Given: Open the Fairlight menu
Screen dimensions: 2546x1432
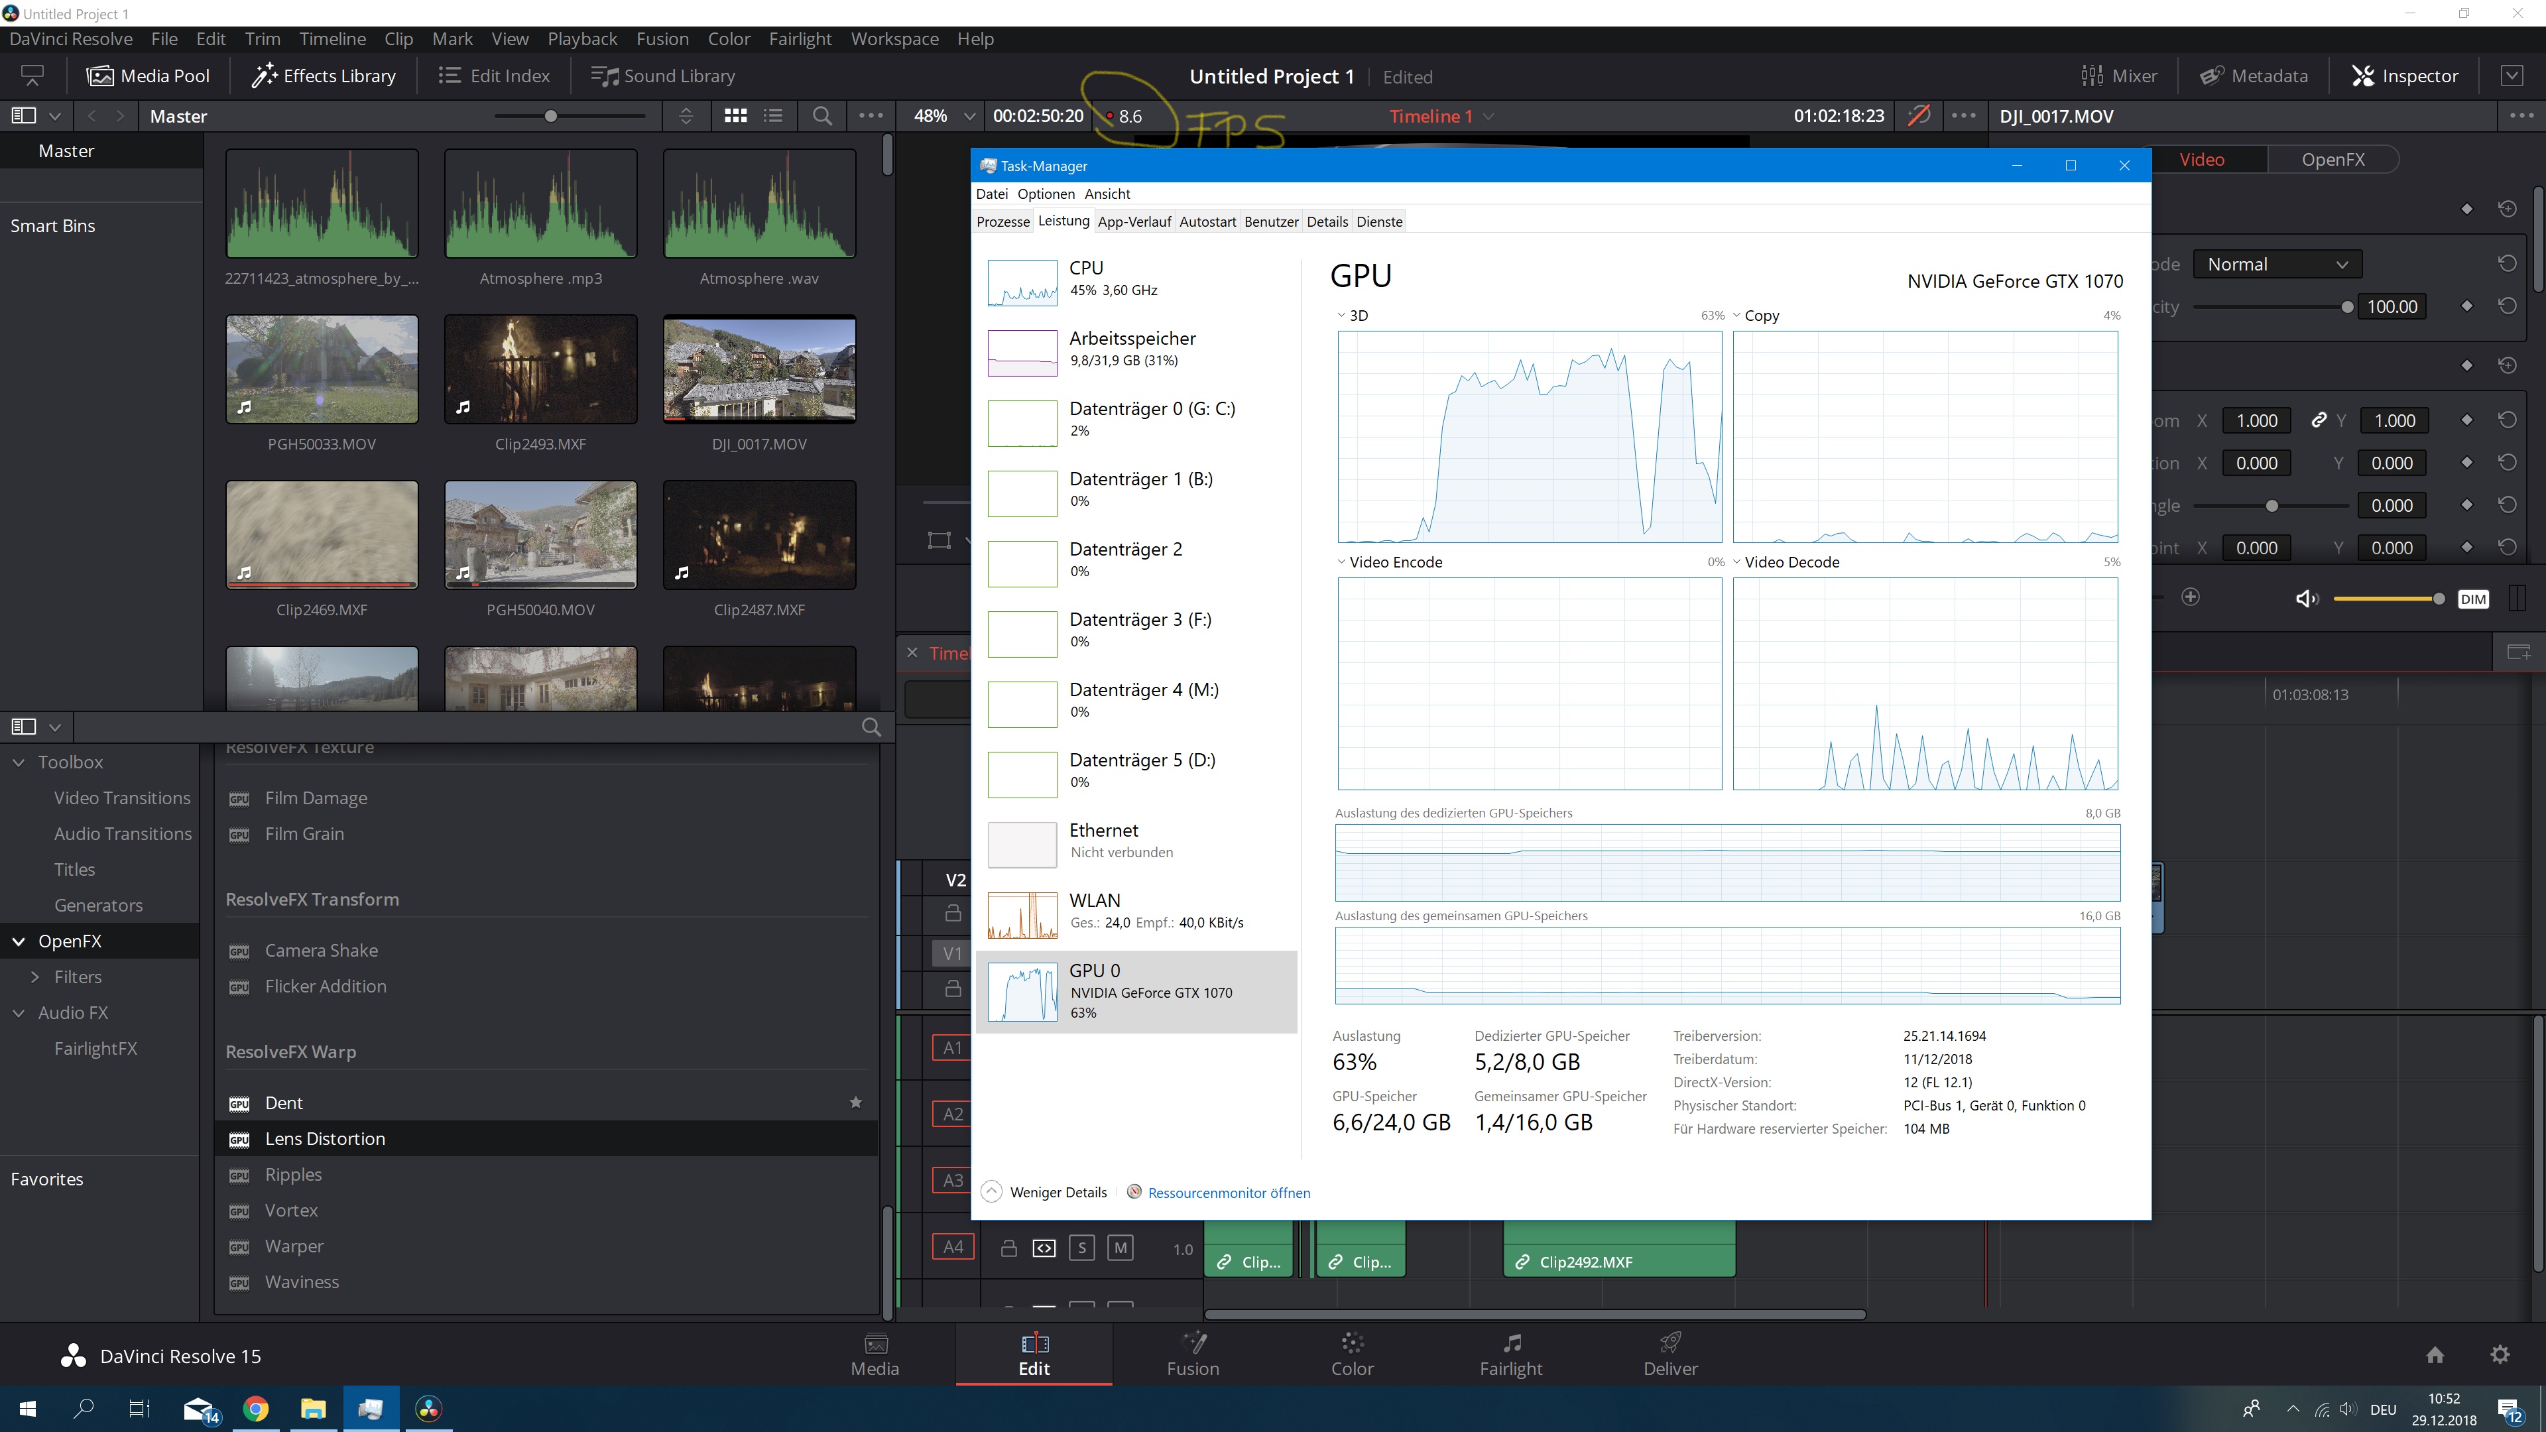Looking at the screenshot, I should tap(800, 38).
